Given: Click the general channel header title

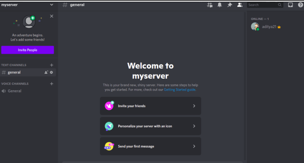Looking at the screenshot, I should [x=77, y=5].
